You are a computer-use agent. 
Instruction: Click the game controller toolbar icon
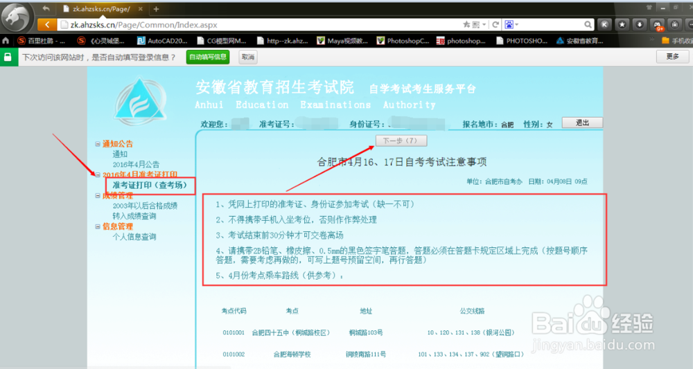click(x=657, y=25)
